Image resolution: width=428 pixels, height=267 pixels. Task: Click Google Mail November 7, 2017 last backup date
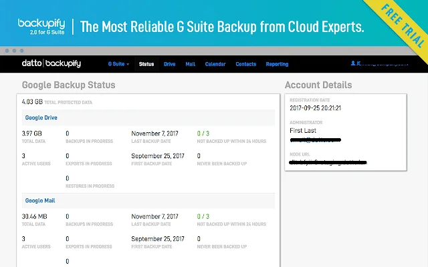[154, 216]
